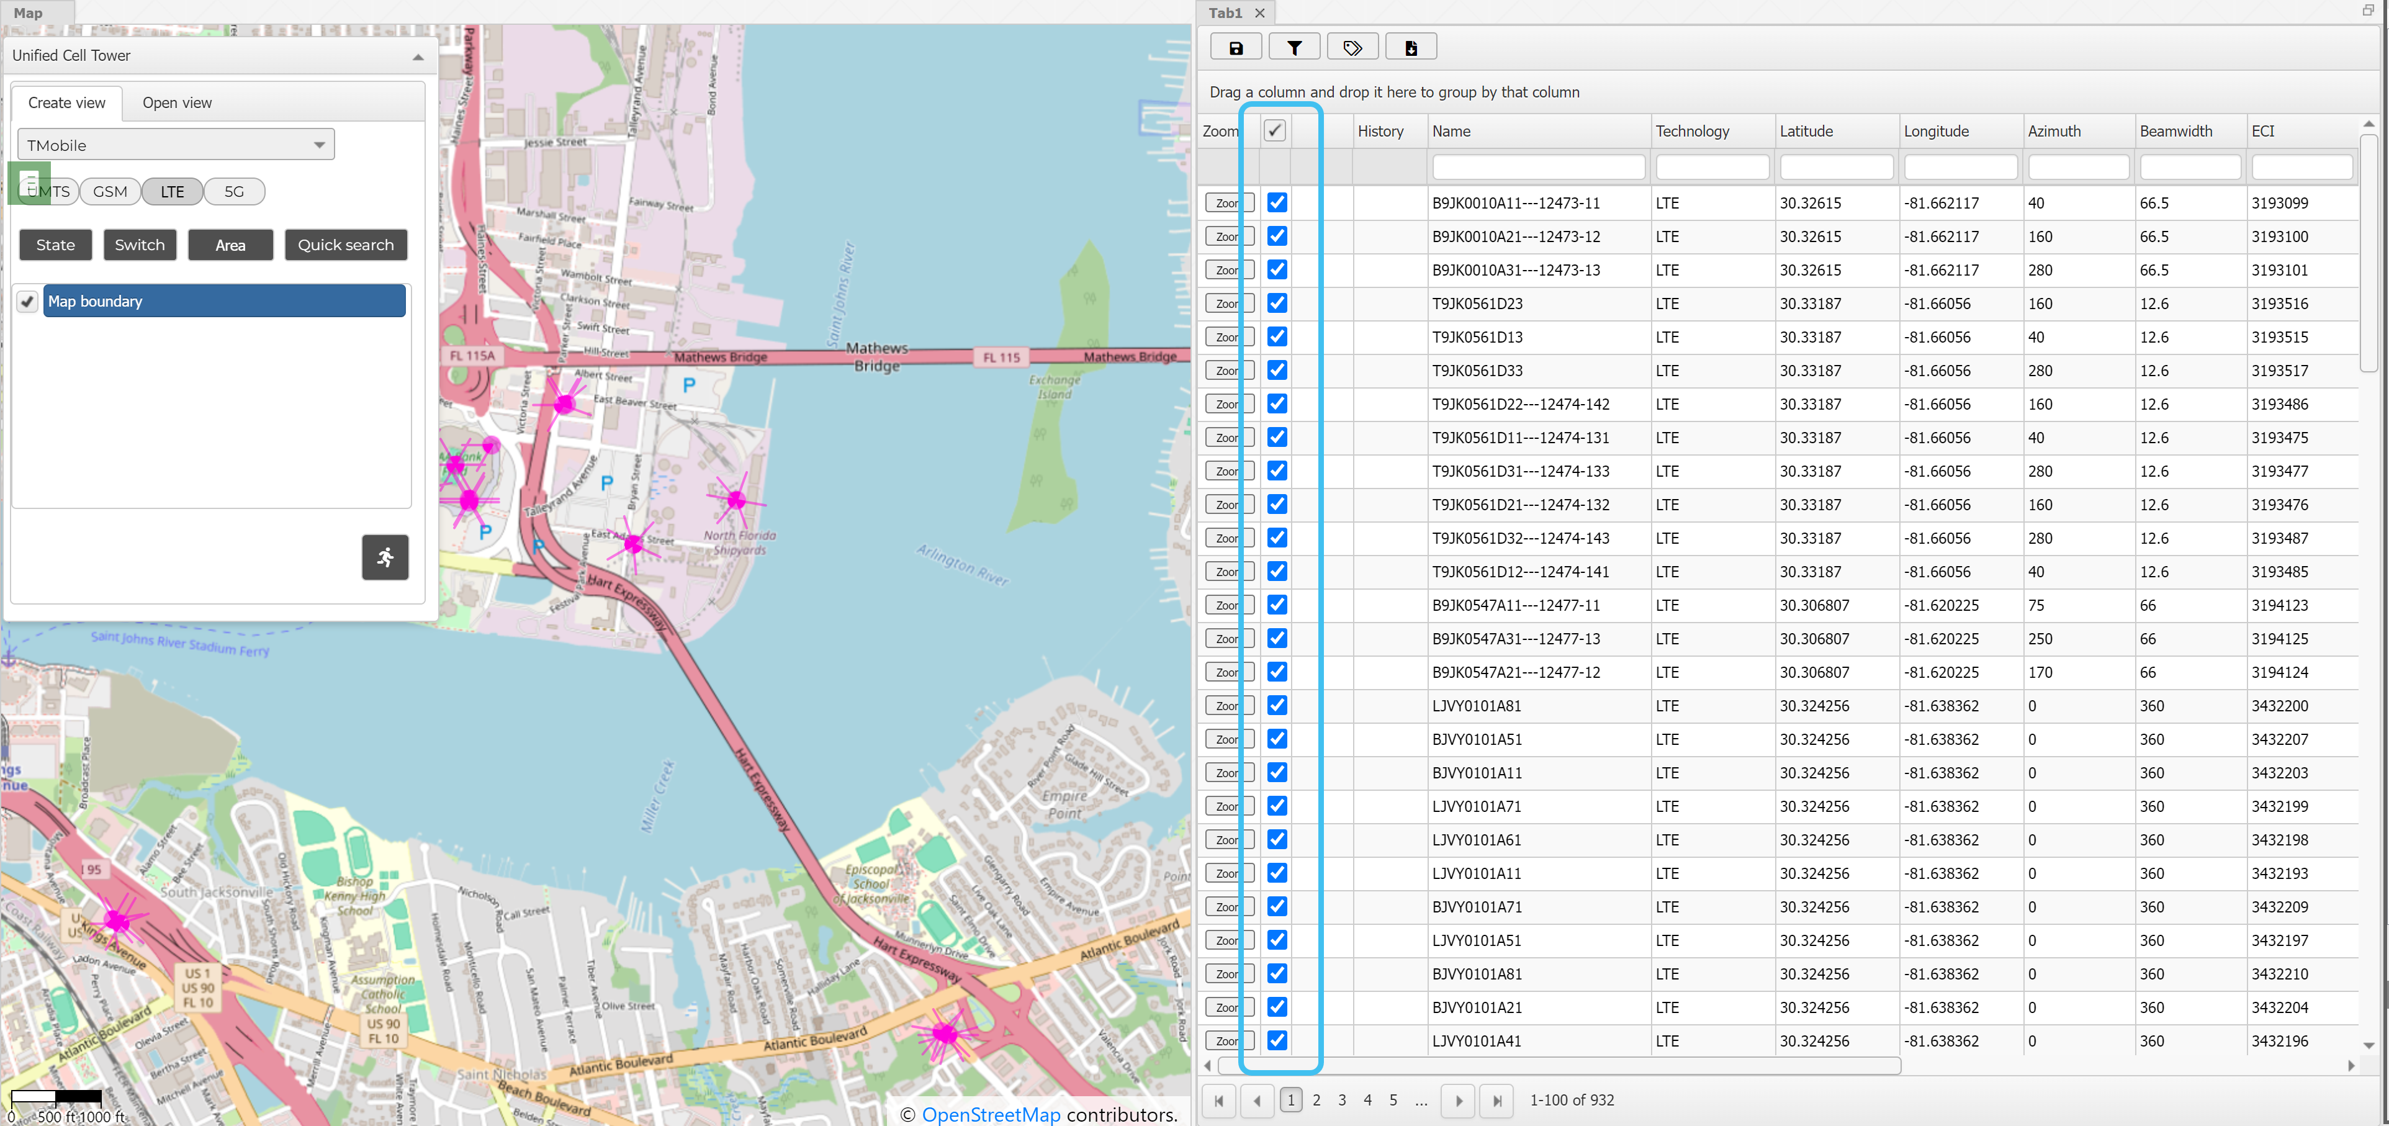Viewport: 2389px width, 1126px height.
Task: Switch to the Open view tab
Action: coord(176,103)
